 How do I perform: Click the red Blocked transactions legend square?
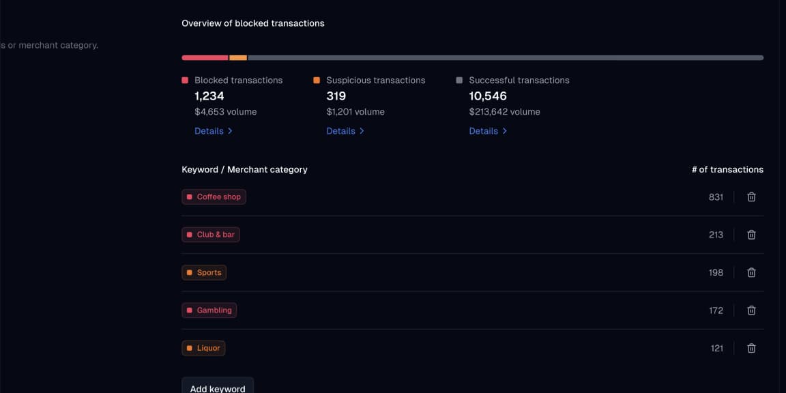pos(185,81)
